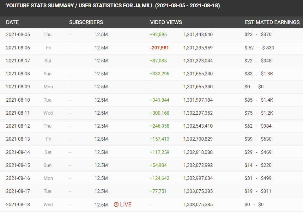Click the 2021-08-16 Mon row date
The height and width of the screenshot is (215, 303).
(x=18, y=178)
